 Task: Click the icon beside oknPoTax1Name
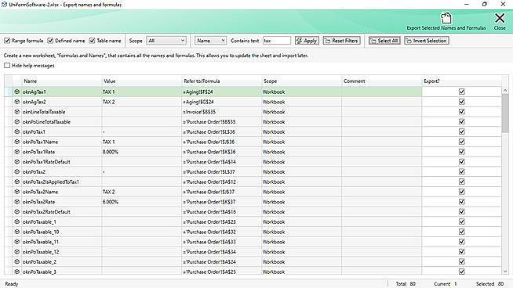pos(17,142)
